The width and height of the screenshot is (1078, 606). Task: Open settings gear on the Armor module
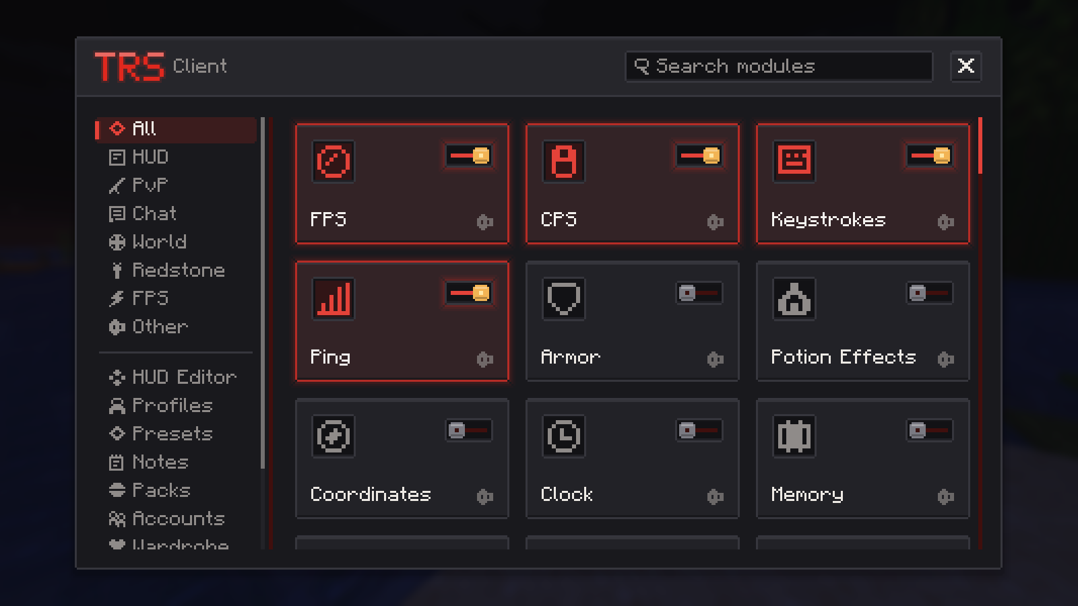click(x=716, y=359)
